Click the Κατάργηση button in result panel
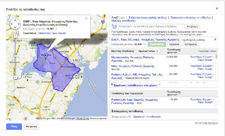The image size is (225, 136). 191,44
